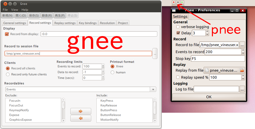Select the Pnee Settings tab
The height and width of the screenshot is (129, 255).
click(x=180, y=17)
